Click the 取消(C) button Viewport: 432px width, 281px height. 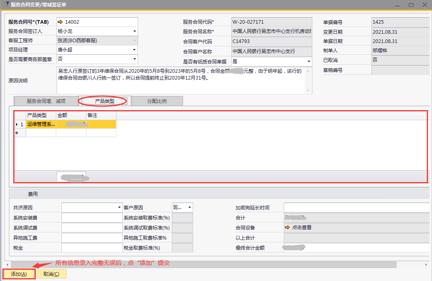click(x=51, y=274)
